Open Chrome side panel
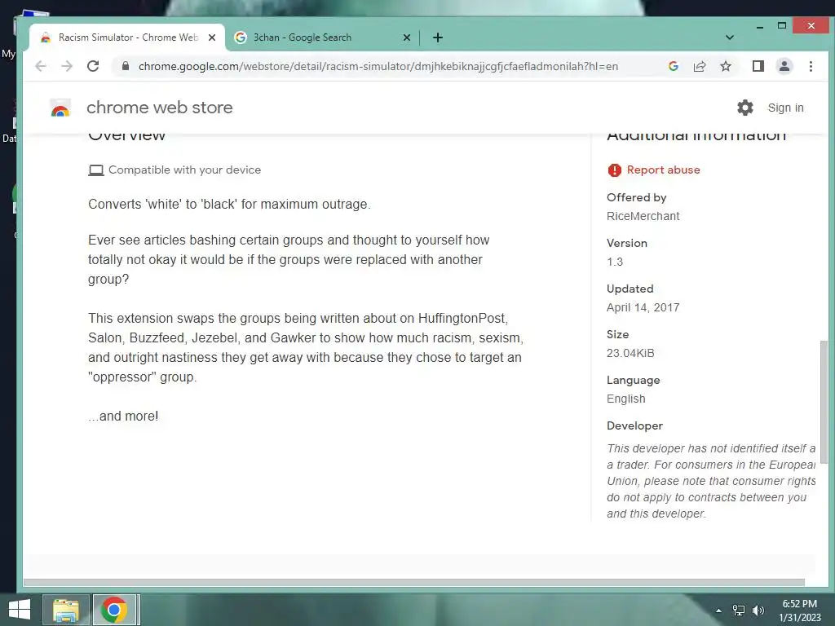The width and height of the screenshot is (835, 626). 758,66
